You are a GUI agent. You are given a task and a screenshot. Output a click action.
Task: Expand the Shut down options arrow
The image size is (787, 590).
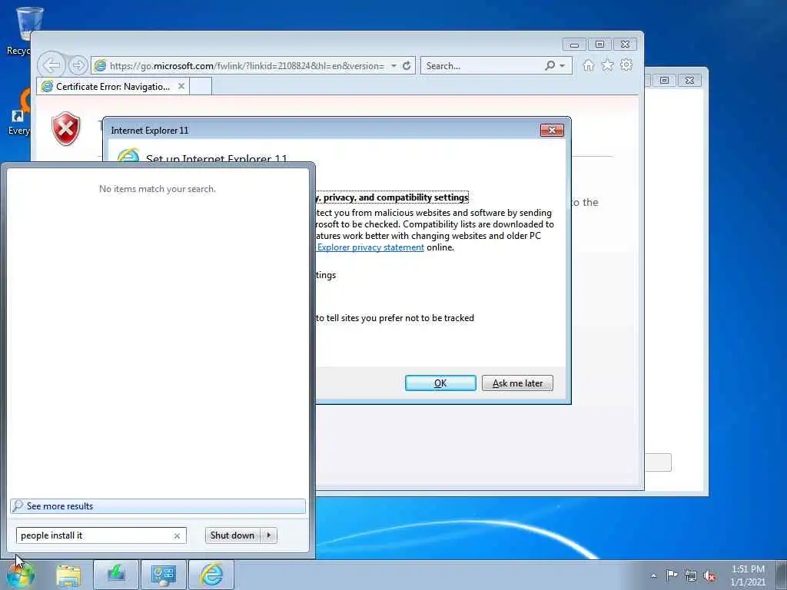click(x=268, y=535)
